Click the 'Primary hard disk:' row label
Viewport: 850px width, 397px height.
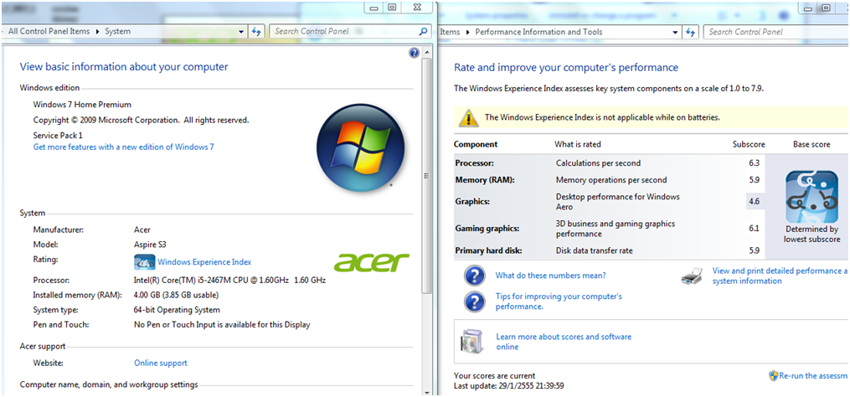[490, 250]
